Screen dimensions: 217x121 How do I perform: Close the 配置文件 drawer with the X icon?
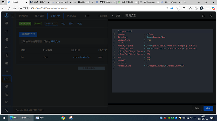210,16
